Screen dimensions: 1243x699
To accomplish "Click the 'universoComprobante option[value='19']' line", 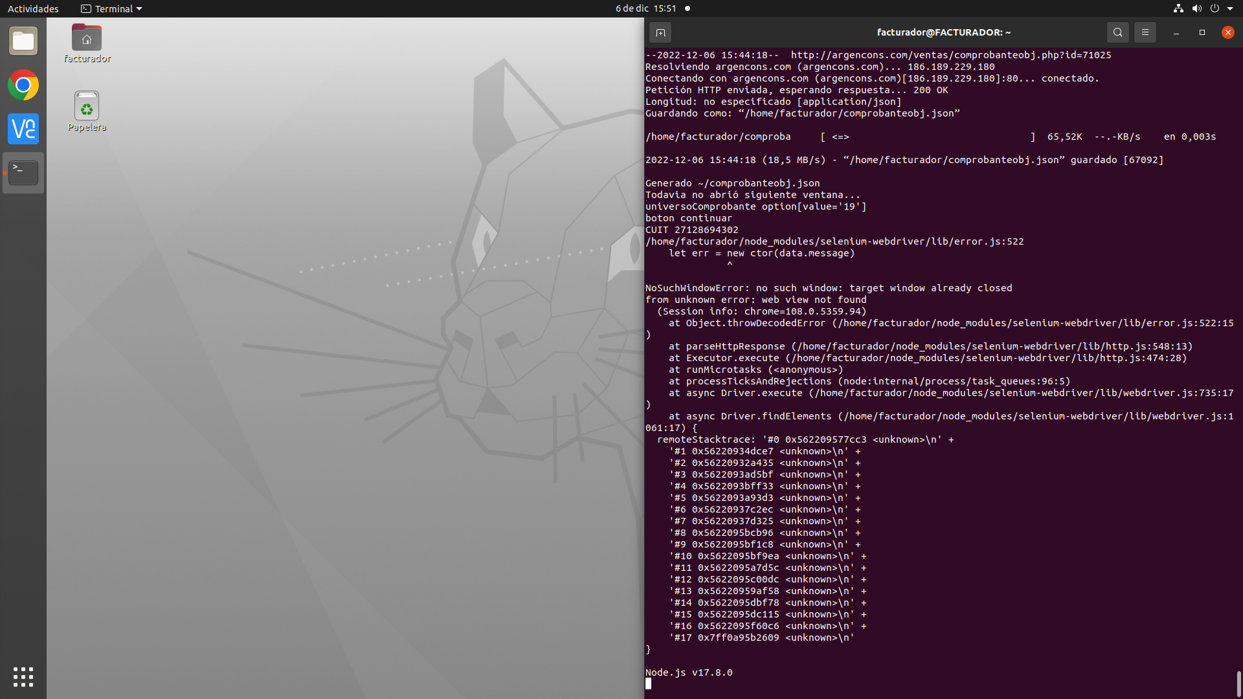I will coord(756,206).
